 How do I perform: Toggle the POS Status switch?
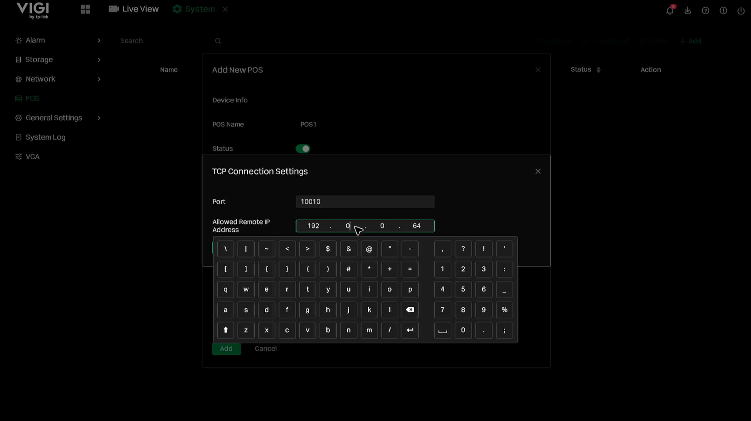(303, 149)
